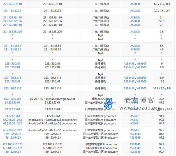Open AS63949 link beside latency 99.6
The height and width of the screenshot is (156, 176).
(x=135, y=148)
